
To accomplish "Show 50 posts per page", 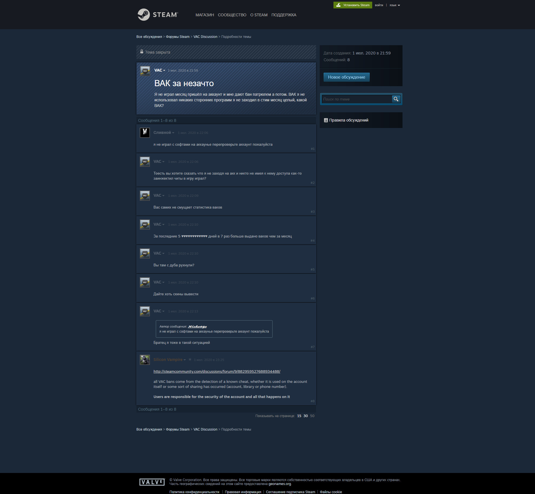I will (x=312, y=416).
